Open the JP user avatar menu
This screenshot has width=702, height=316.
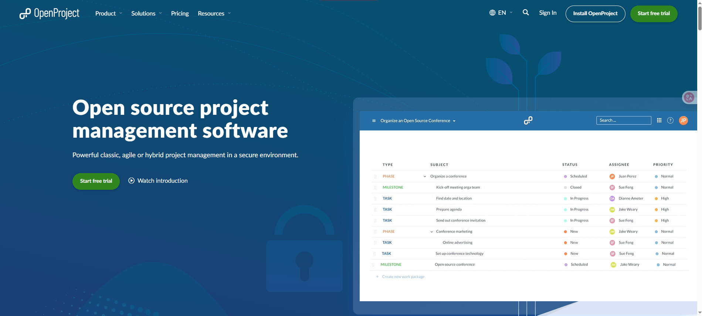coord(684,120)
